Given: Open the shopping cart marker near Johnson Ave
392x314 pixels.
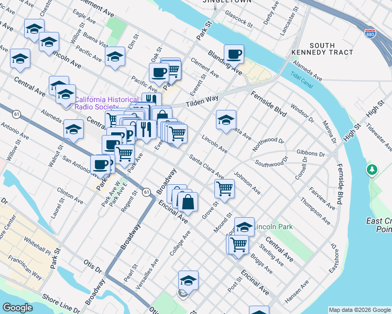Looking at the screenshot, I should click(224, 190).
